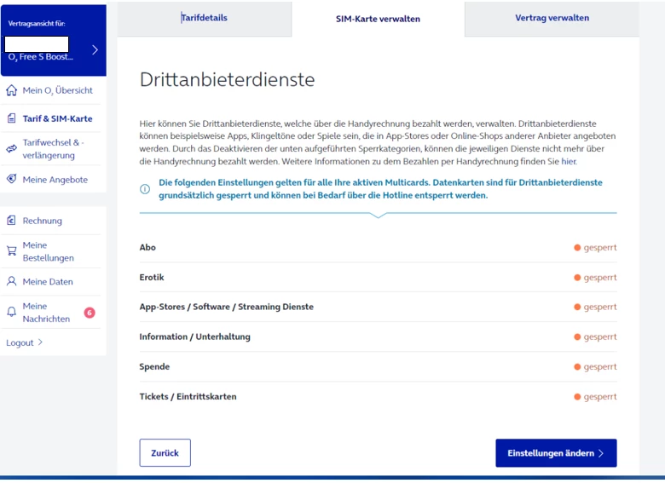The image size is (665, 483).
Task: Click the person icon beside Meine Daten
Action: (x=11, y=281)
